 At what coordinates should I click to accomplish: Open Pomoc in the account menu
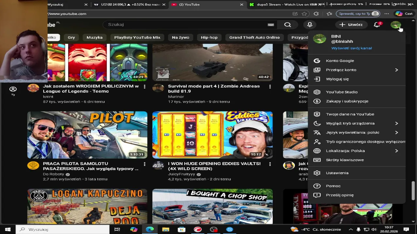pos(357,186)
